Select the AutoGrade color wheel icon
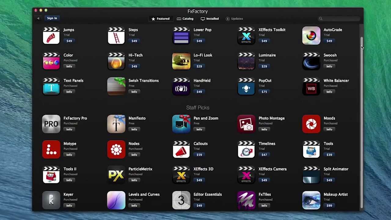This screenshot has height=220, width=391. [x=311, y=36]
